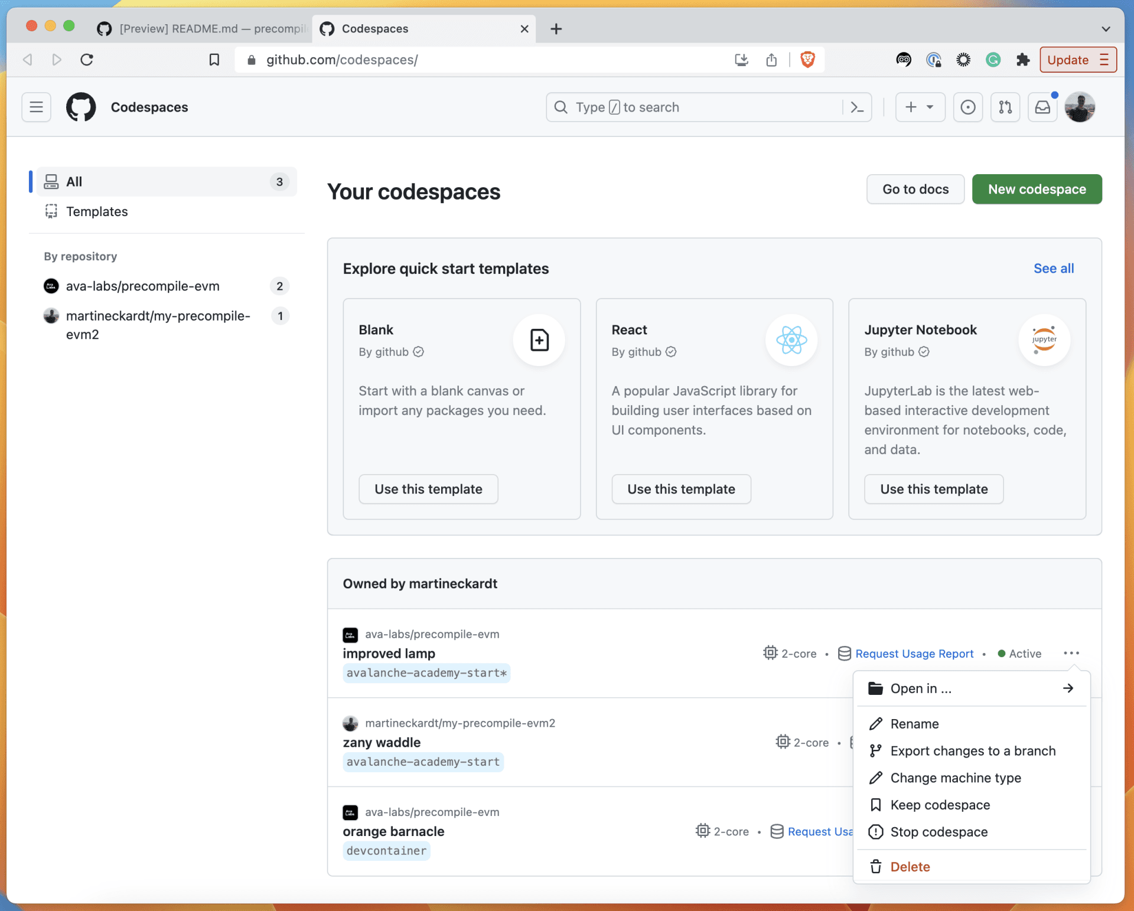Click the browser bookmark icon

click(x=214, y=60)
